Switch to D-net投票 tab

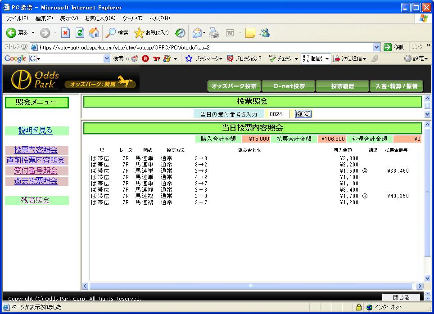click(289, 86)
